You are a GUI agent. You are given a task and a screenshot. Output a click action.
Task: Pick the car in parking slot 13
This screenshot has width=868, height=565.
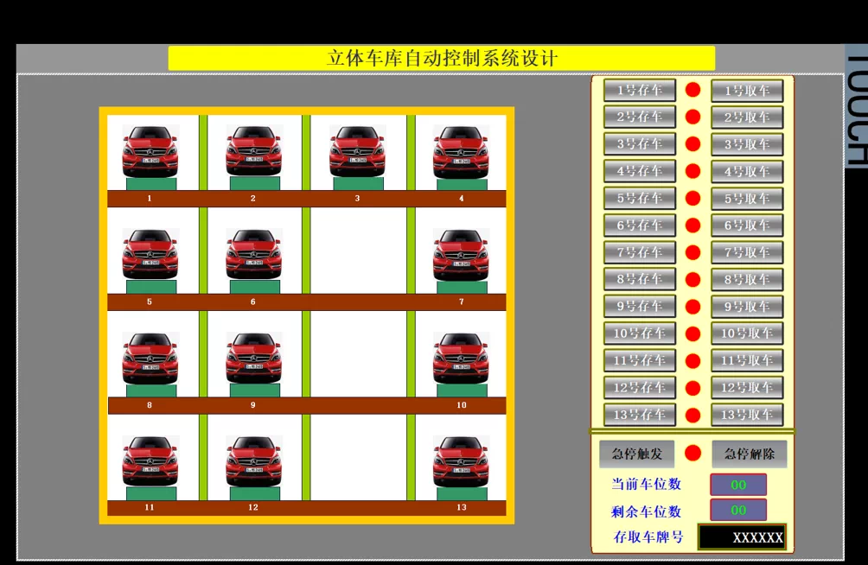coord(461,461)
